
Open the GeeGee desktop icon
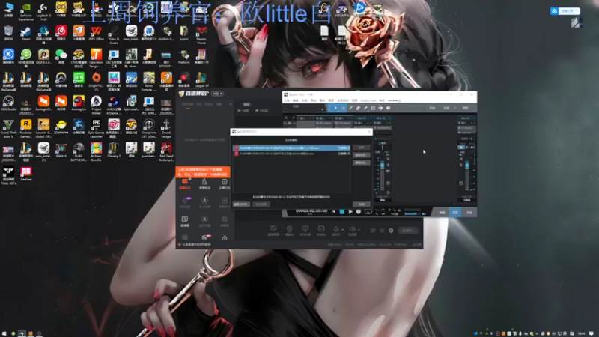(26, 174)
